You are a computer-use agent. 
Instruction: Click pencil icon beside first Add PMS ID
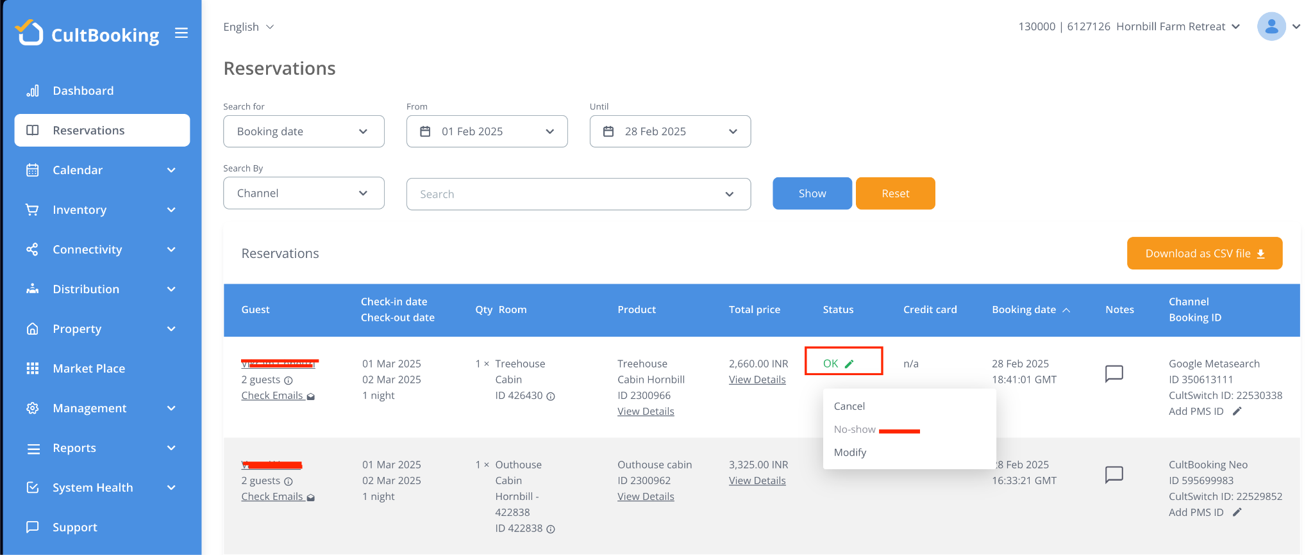point(1237,411)
